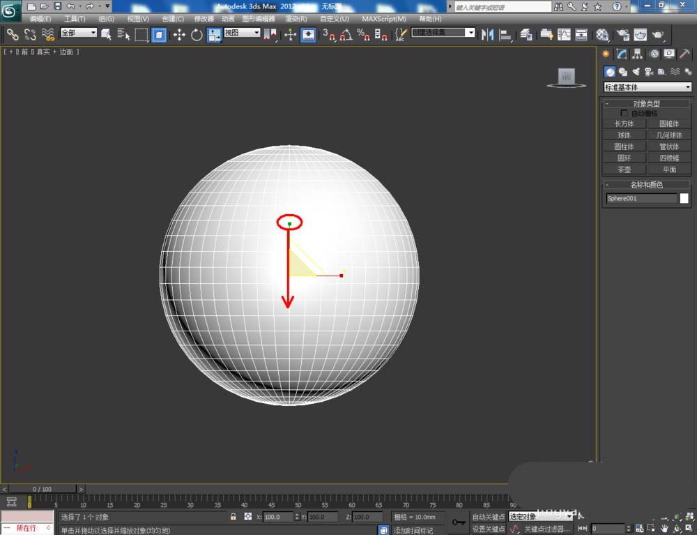Collapse the 对象类型 rollout
The height and width of the screenshot is (535, 697).
pyautogui.click(x=646, y=103)
